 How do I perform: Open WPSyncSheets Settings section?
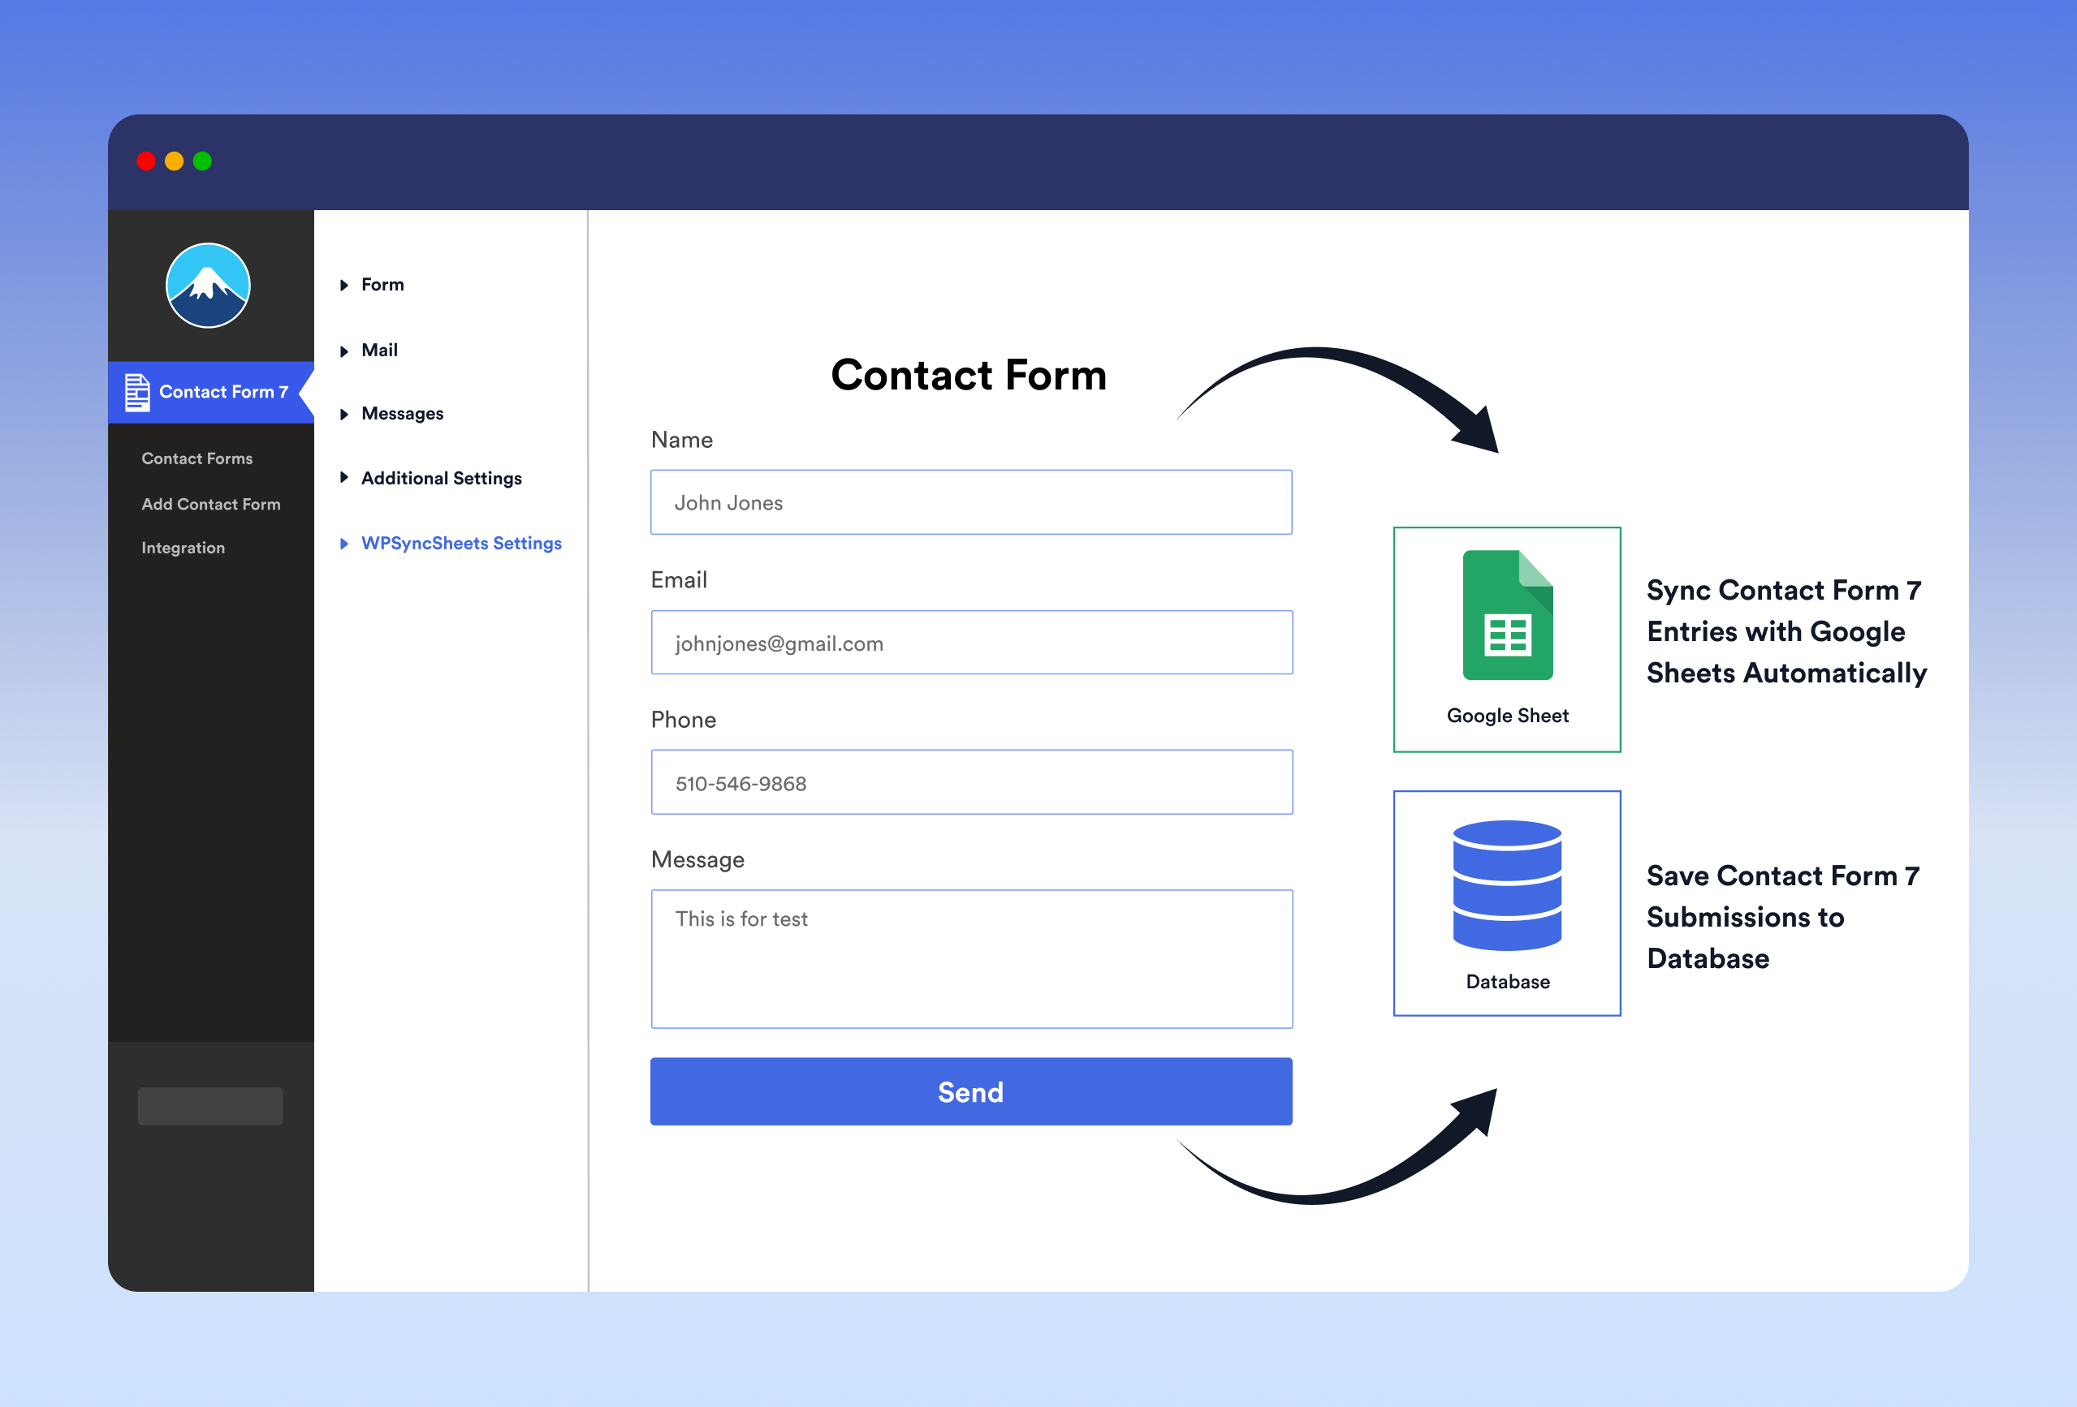click(x=460, y=543)
